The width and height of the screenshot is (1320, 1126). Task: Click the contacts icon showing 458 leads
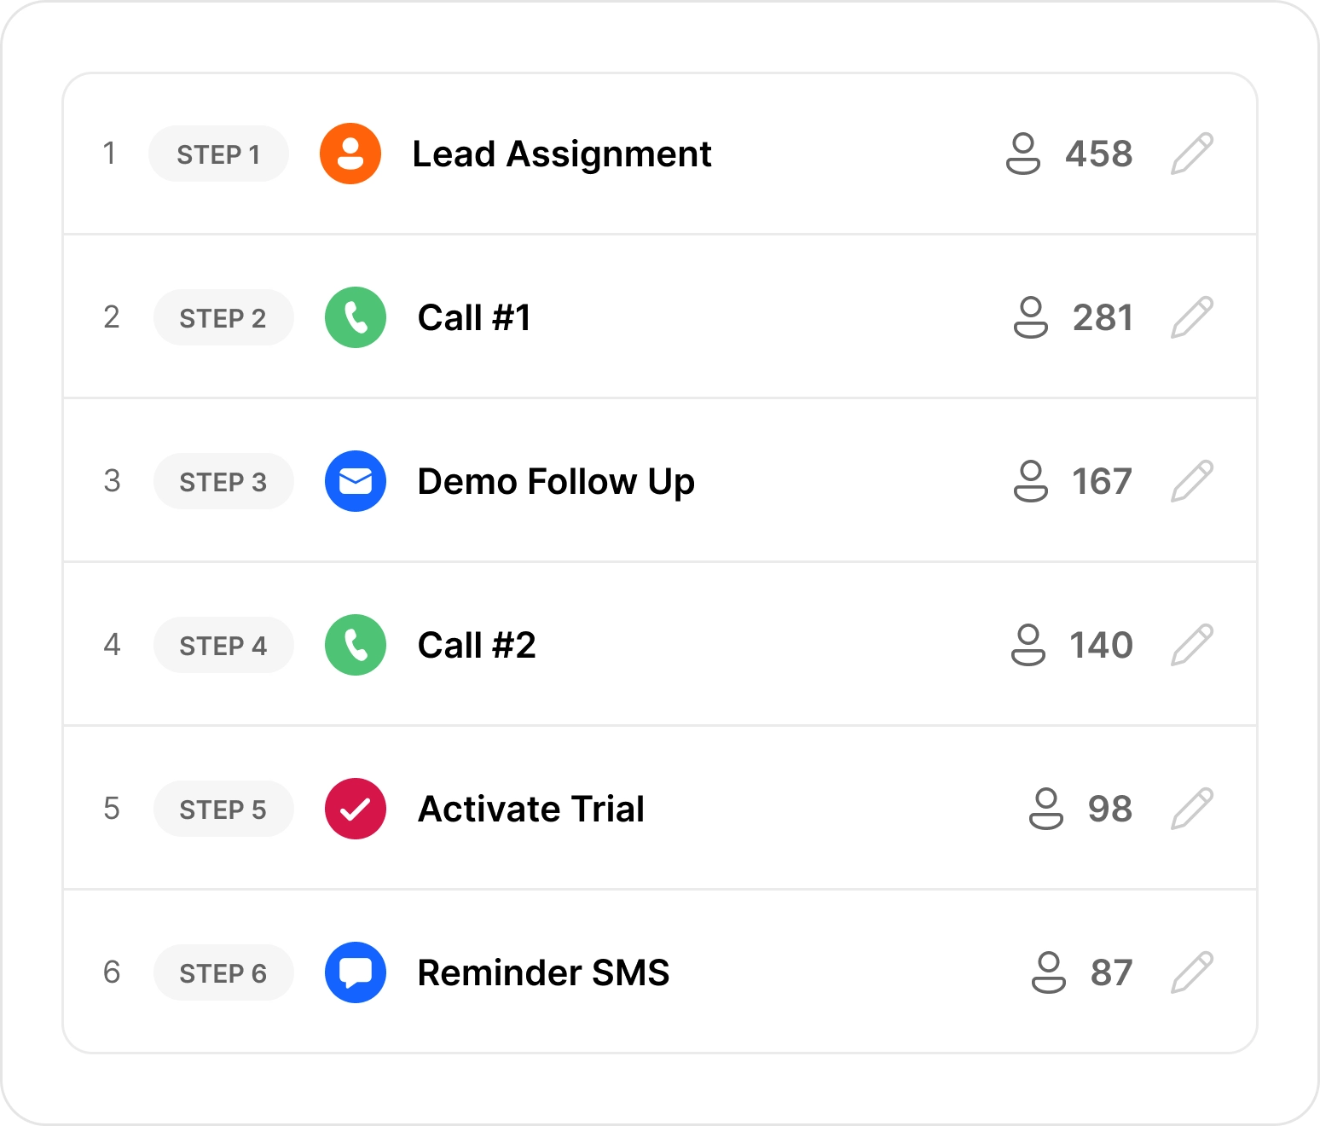(x=1025, y=154)
